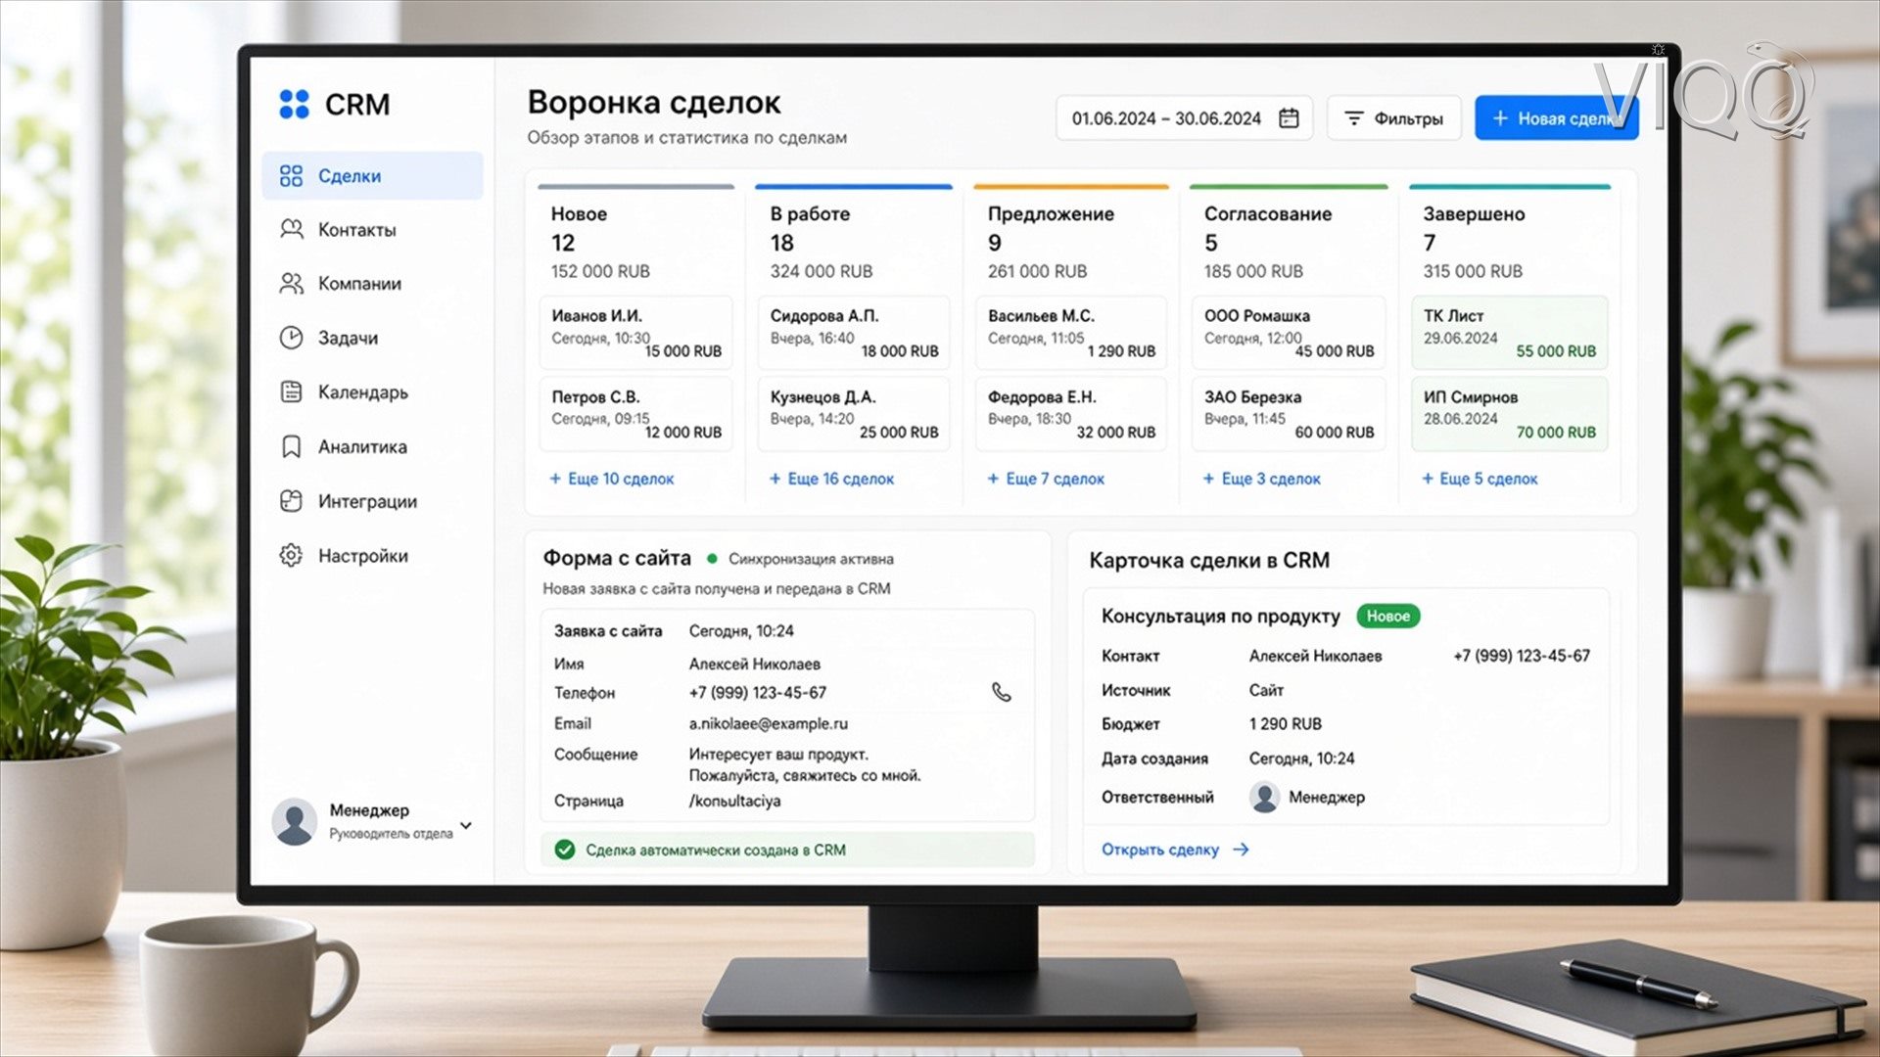The width and height of the screenshot is (1880, 1057).
Task: Expand Еще 3 сделок in Согласование
Action: pyautogui.click(x=1262, y=479)
